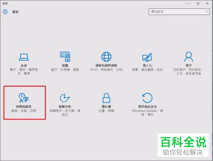Open the Privacy (隱私權) padlock icon
The image size is (213, 161).
point(106,98)
